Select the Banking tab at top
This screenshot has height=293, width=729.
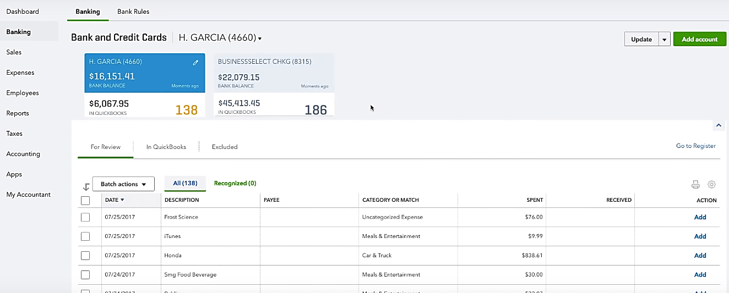[x=88, y=11]
